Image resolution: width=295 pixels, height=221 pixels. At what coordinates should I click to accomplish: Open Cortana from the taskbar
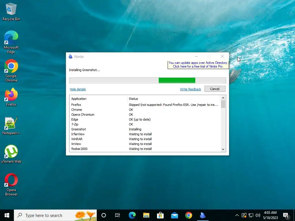(x=104, y=215)
